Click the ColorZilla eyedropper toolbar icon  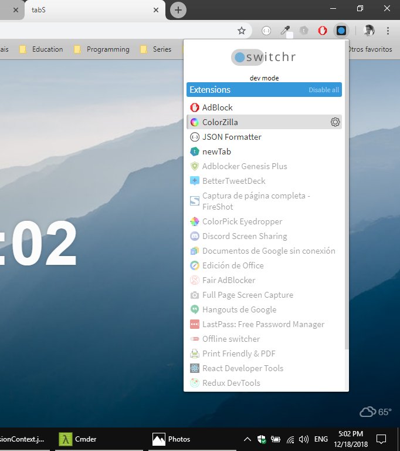pyautogui.click(x=286, y=31)
